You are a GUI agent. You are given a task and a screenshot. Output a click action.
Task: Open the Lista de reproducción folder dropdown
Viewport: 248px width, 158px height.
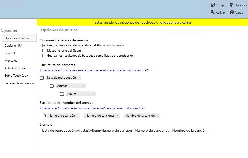coord(64,77)
